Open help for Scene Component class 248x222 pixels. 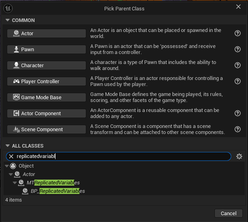click(x=237, y=129)
